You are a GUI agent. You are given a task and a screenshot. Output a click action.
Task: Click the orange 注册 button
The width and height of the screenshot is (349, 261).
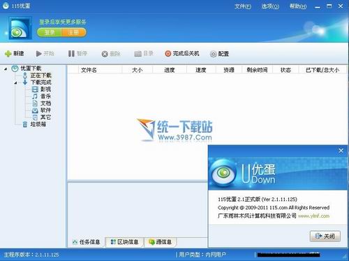point(73,32)
